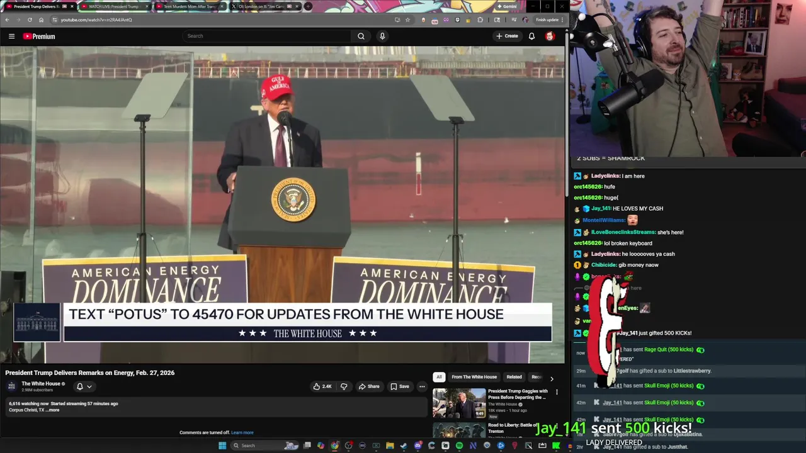Viewport: 806px width, 453px height.
Task: Click the browser home icon
Action: [x=41, y=20]
